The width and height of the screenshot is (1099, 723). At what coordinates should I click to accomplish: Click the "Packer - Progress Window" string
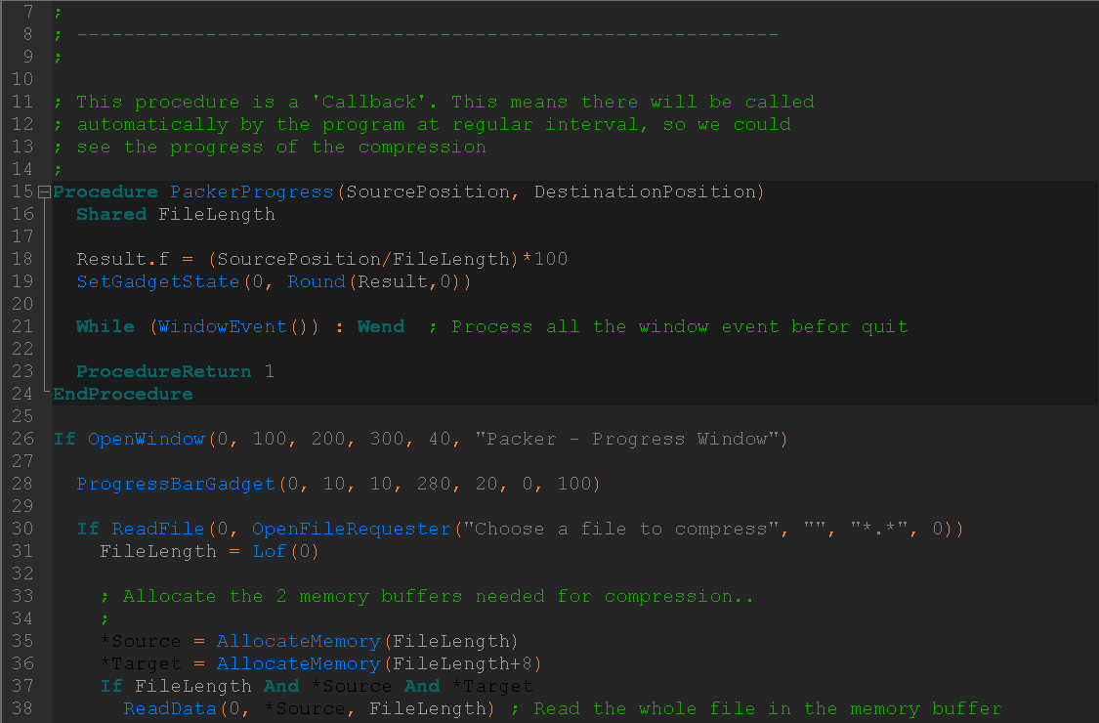point(631,440)
